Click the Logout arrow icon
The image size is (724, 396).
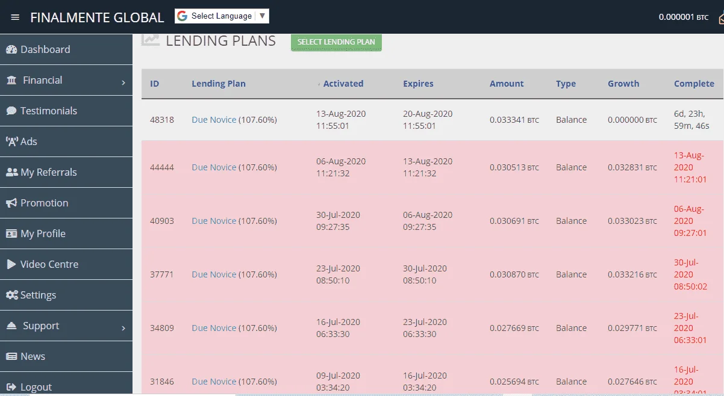(11, 387)
